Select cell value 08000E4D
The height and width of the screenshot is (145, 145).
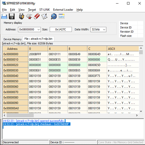tap(97, 54)
